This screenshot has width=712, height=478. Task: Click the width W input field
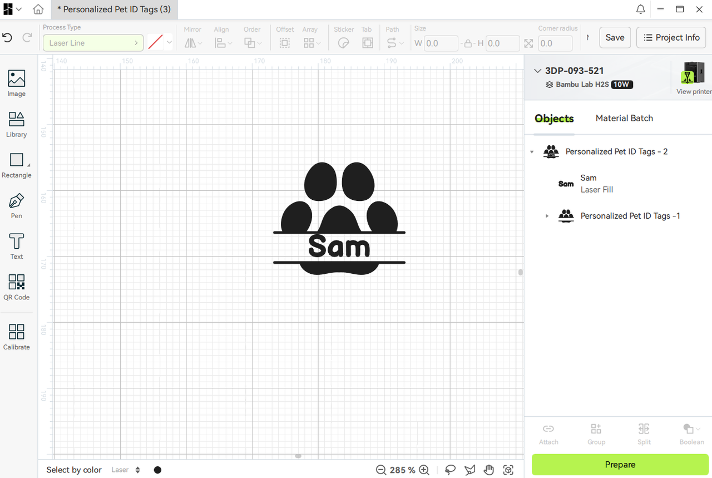[442, 43]
